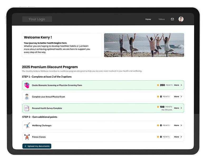
Task: Open the mail envelope icon
Action: [172, 19]
